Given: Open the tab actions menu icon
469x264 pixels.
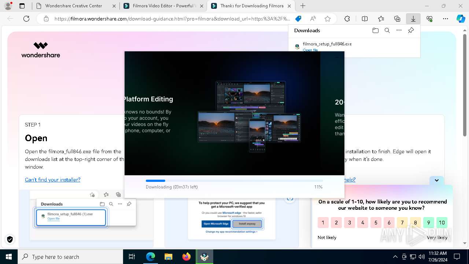Looking at the screenshot, I should pyautogui.click(x=22, y=6).
